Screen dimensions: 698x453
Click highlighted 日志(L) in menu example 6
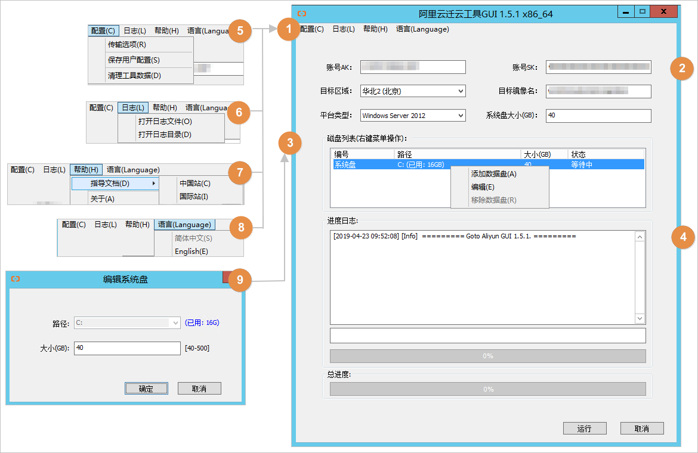pos(133,107)
